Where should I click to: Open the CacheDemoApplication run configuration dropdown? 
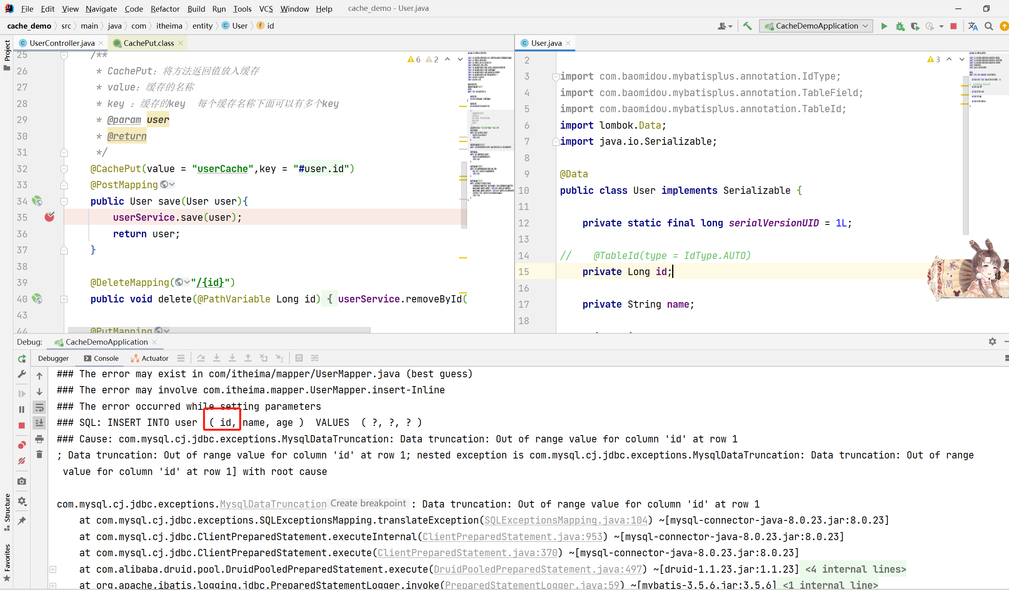click(816, 26)
